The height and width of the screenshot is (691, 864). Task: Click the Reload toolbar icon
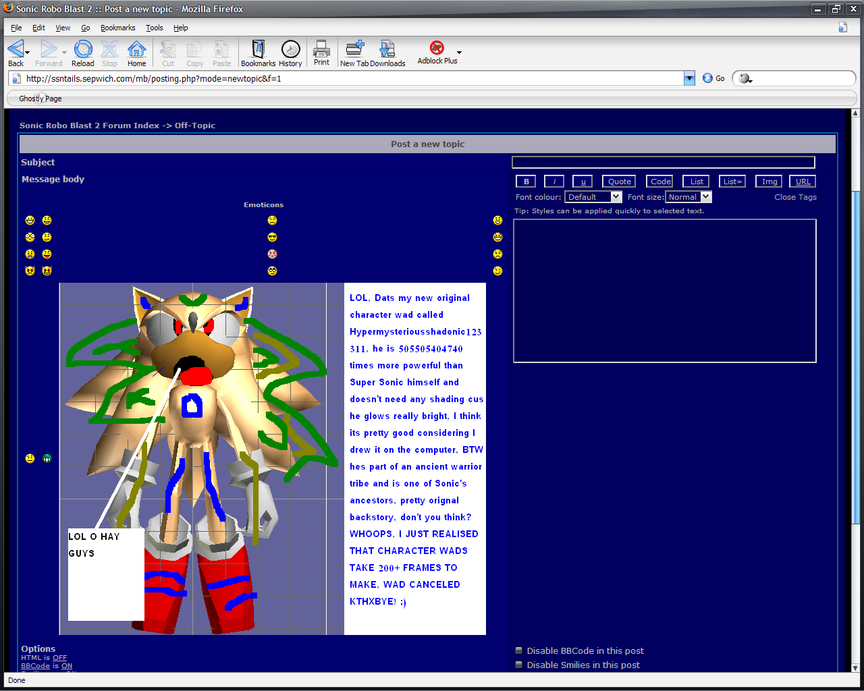83,50
